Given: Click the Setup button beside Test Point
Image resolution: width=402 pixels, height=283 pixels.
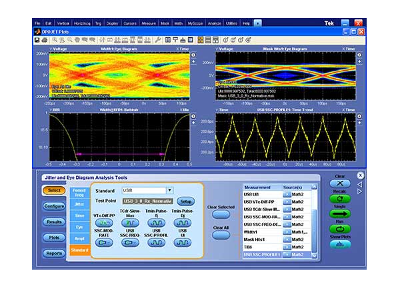Looking at the screenshot, I should tap(186, 201).
